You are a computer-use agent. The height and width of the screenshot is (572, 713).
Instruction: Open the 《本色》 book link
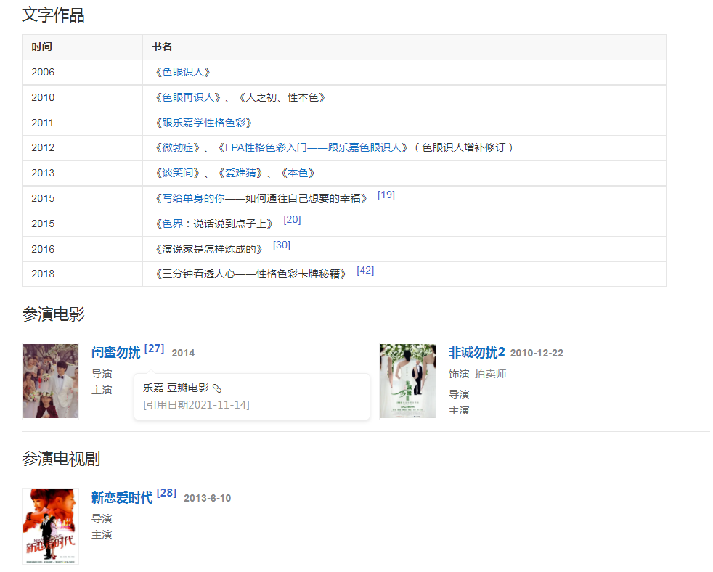(297, 173)
